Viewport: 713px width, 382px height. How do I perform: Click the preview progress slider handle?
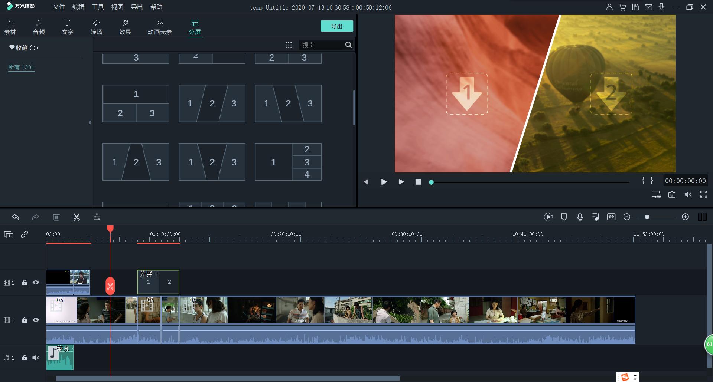431,182
